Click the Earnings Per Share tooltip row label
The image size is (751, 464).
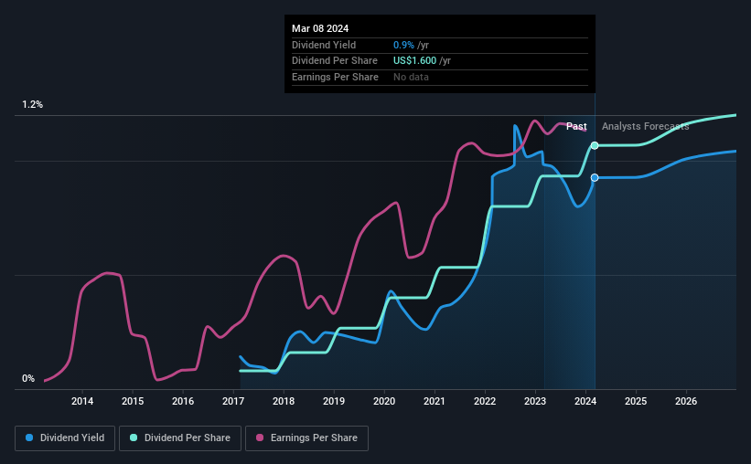pos(335,77)
